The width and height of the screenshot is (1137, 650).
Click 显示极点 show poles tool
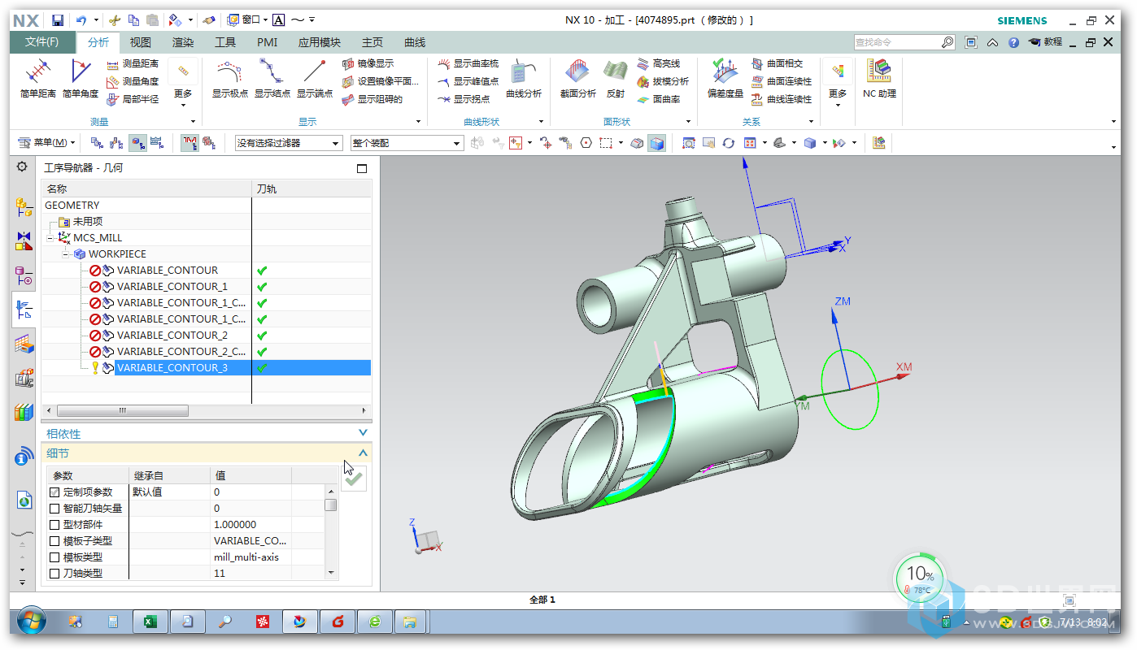point(229,80)
